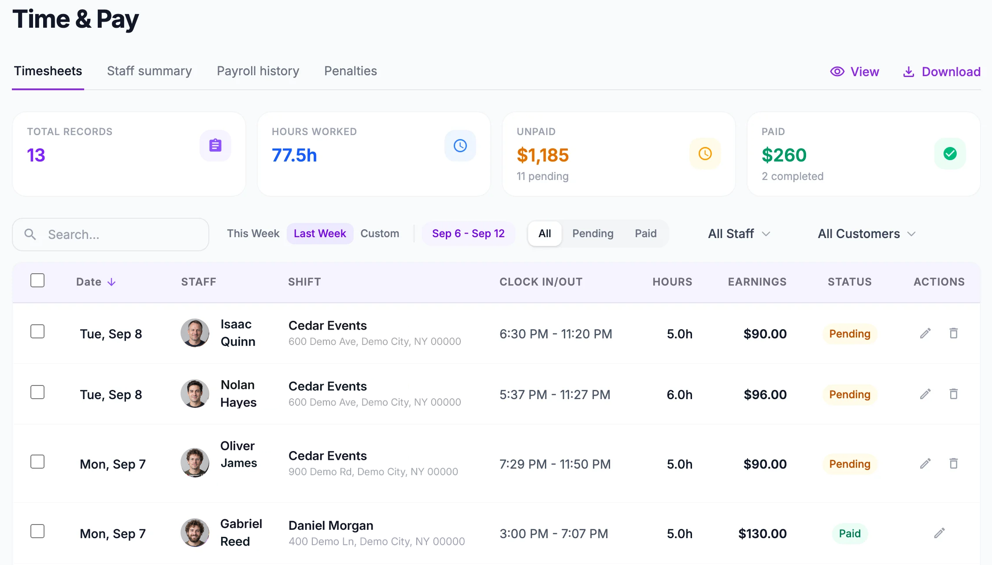
Task: Show All statuses in filter
Action: (x=545, y=234)
